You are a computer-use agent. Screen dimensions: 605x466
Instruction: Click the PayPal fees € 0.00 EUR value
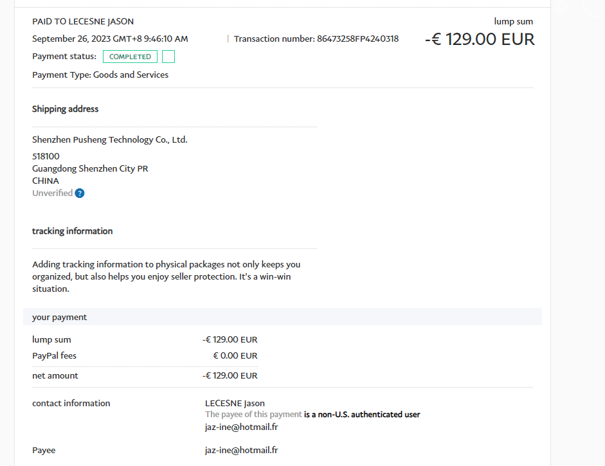(235, 355)
